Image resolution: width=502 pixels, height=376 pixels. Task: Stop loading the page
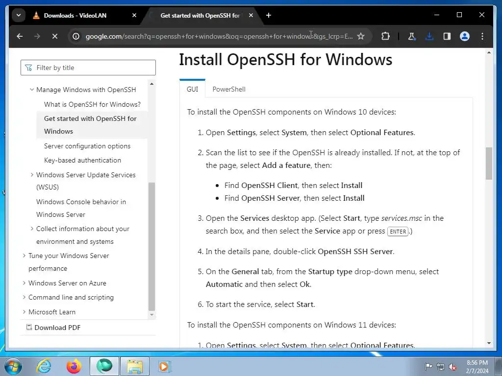pos(55,36)
